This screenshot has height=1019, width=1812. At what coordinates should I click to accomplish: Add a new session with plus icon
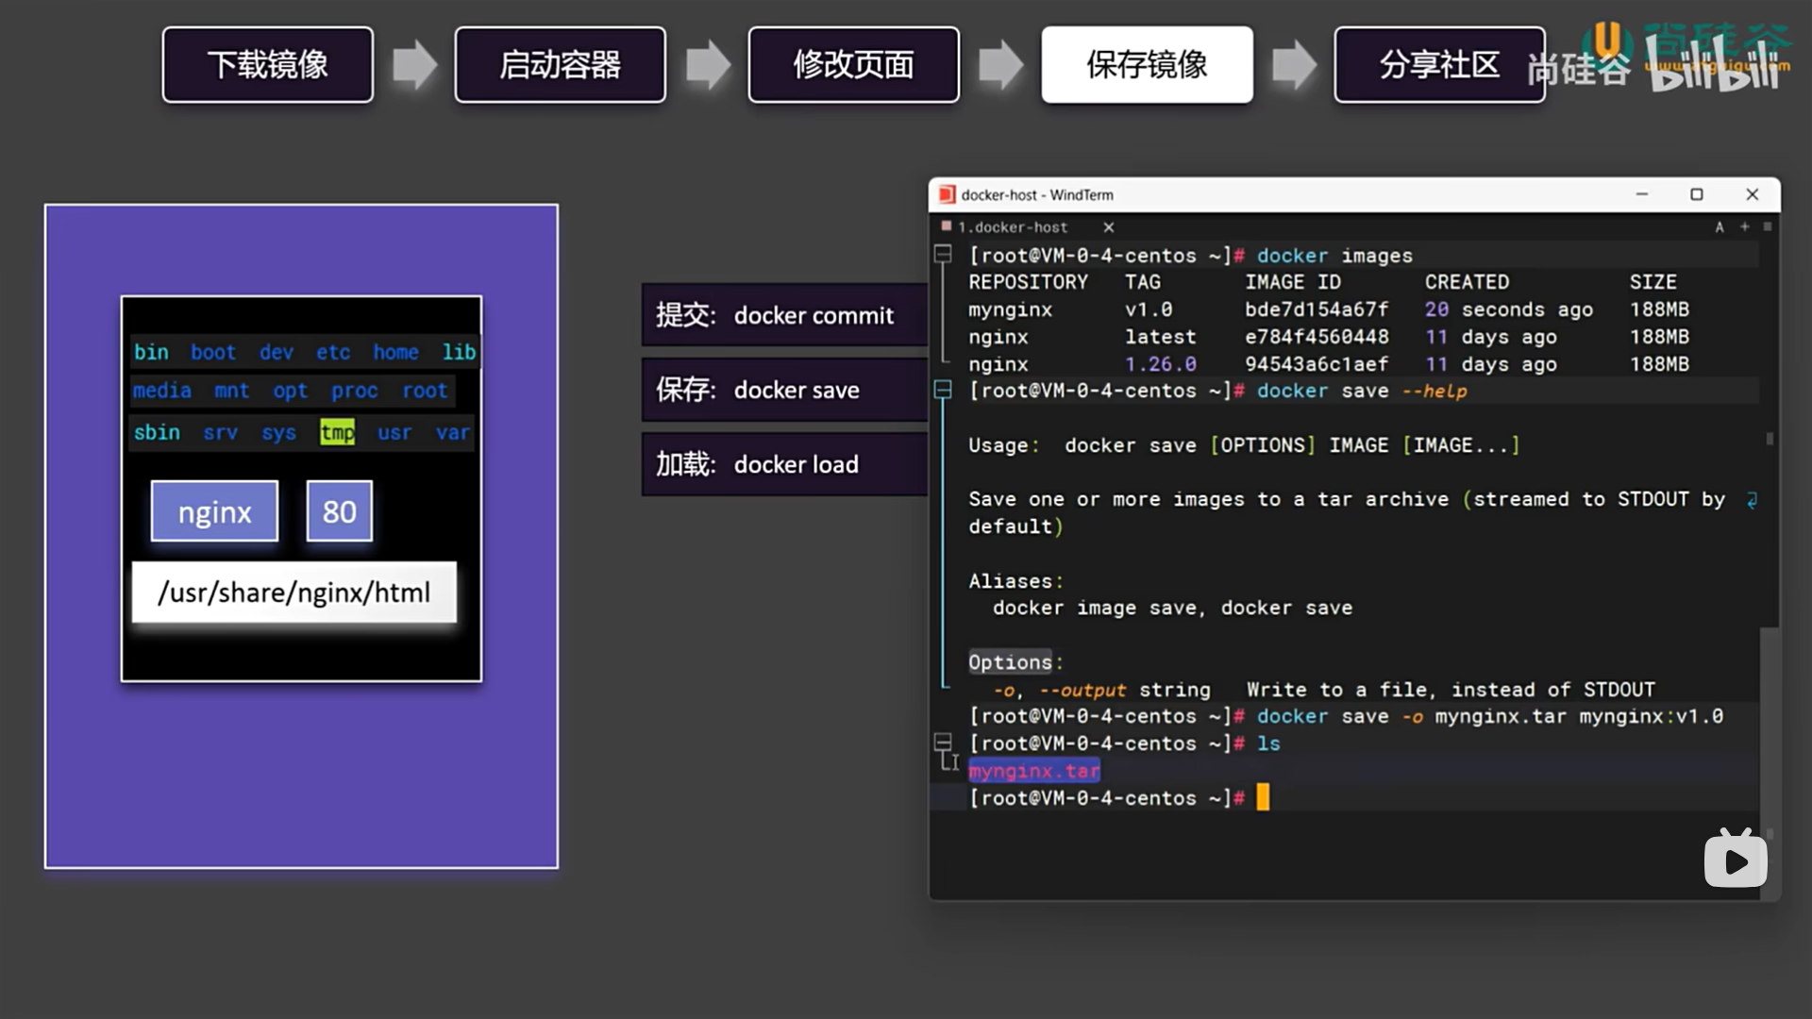coord(1744,226)
